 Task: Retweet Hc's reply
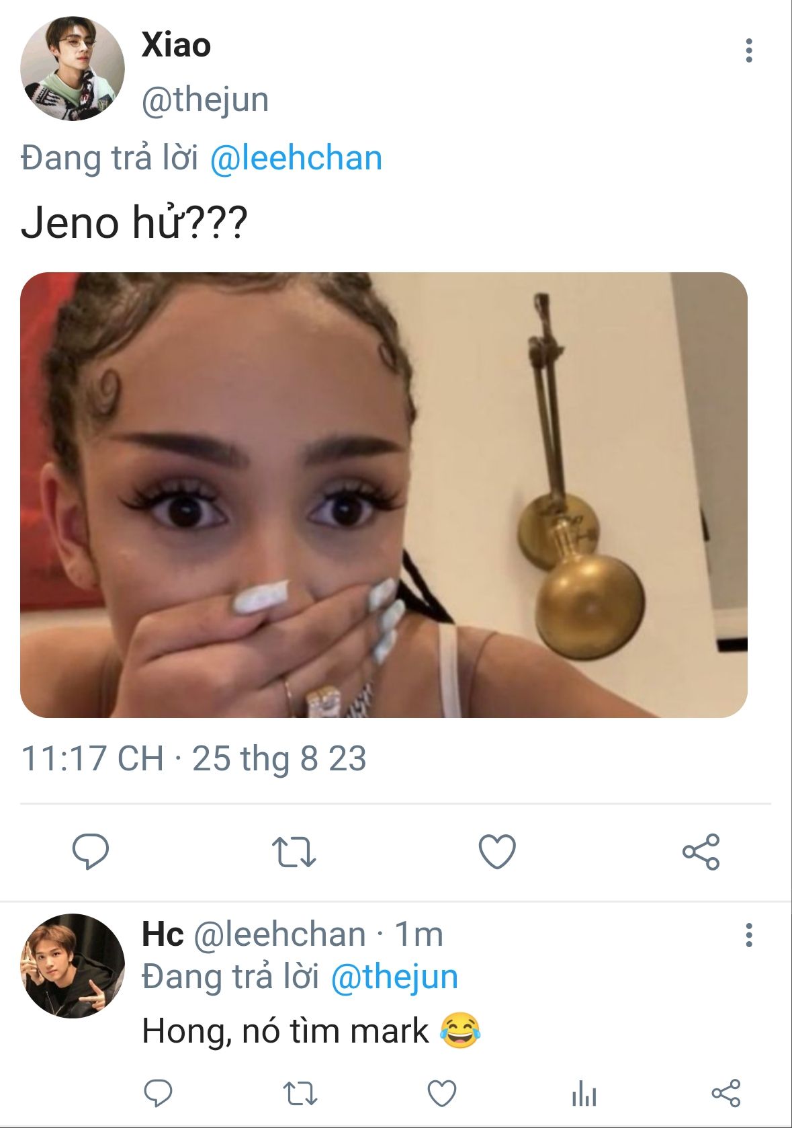point(300,1093)
